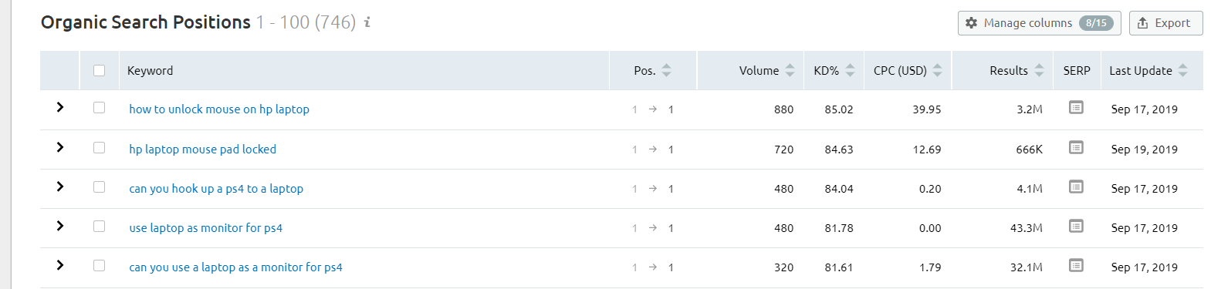Sort by Pos. column arrows
The width and height of the screenshot is (1211, 289).
pyautogui.click(x=666, y=70)
